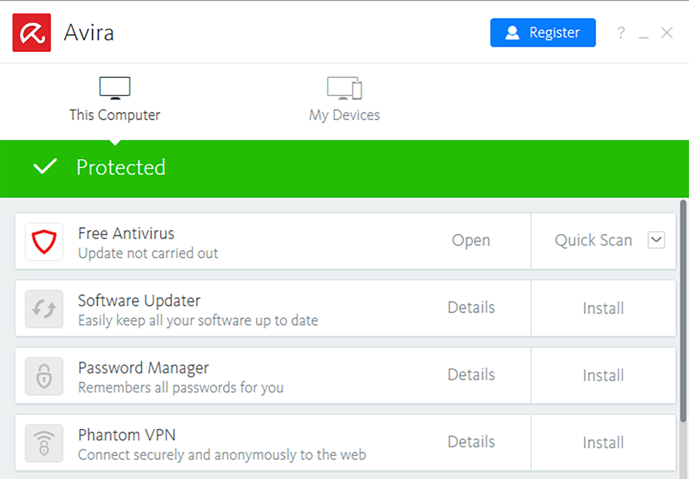Switch to the This Computer tab
Viewport: 689px width, 479px height.
[x=115, y=115]
